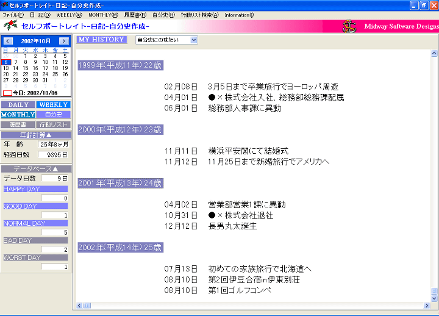This screenshot has width=439, height=316.
Task: Open the 行動リスト button
Action: pyautogui.click(x=54, y=124)
